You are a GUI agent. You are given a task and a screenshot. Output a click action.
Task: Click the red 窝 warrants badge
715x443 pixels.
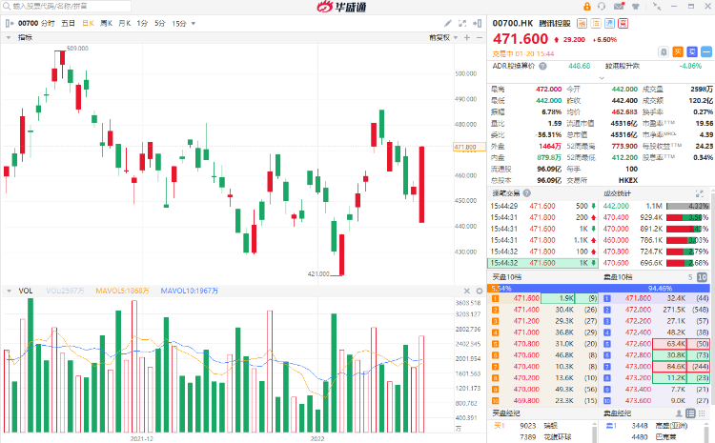(623, 23)
